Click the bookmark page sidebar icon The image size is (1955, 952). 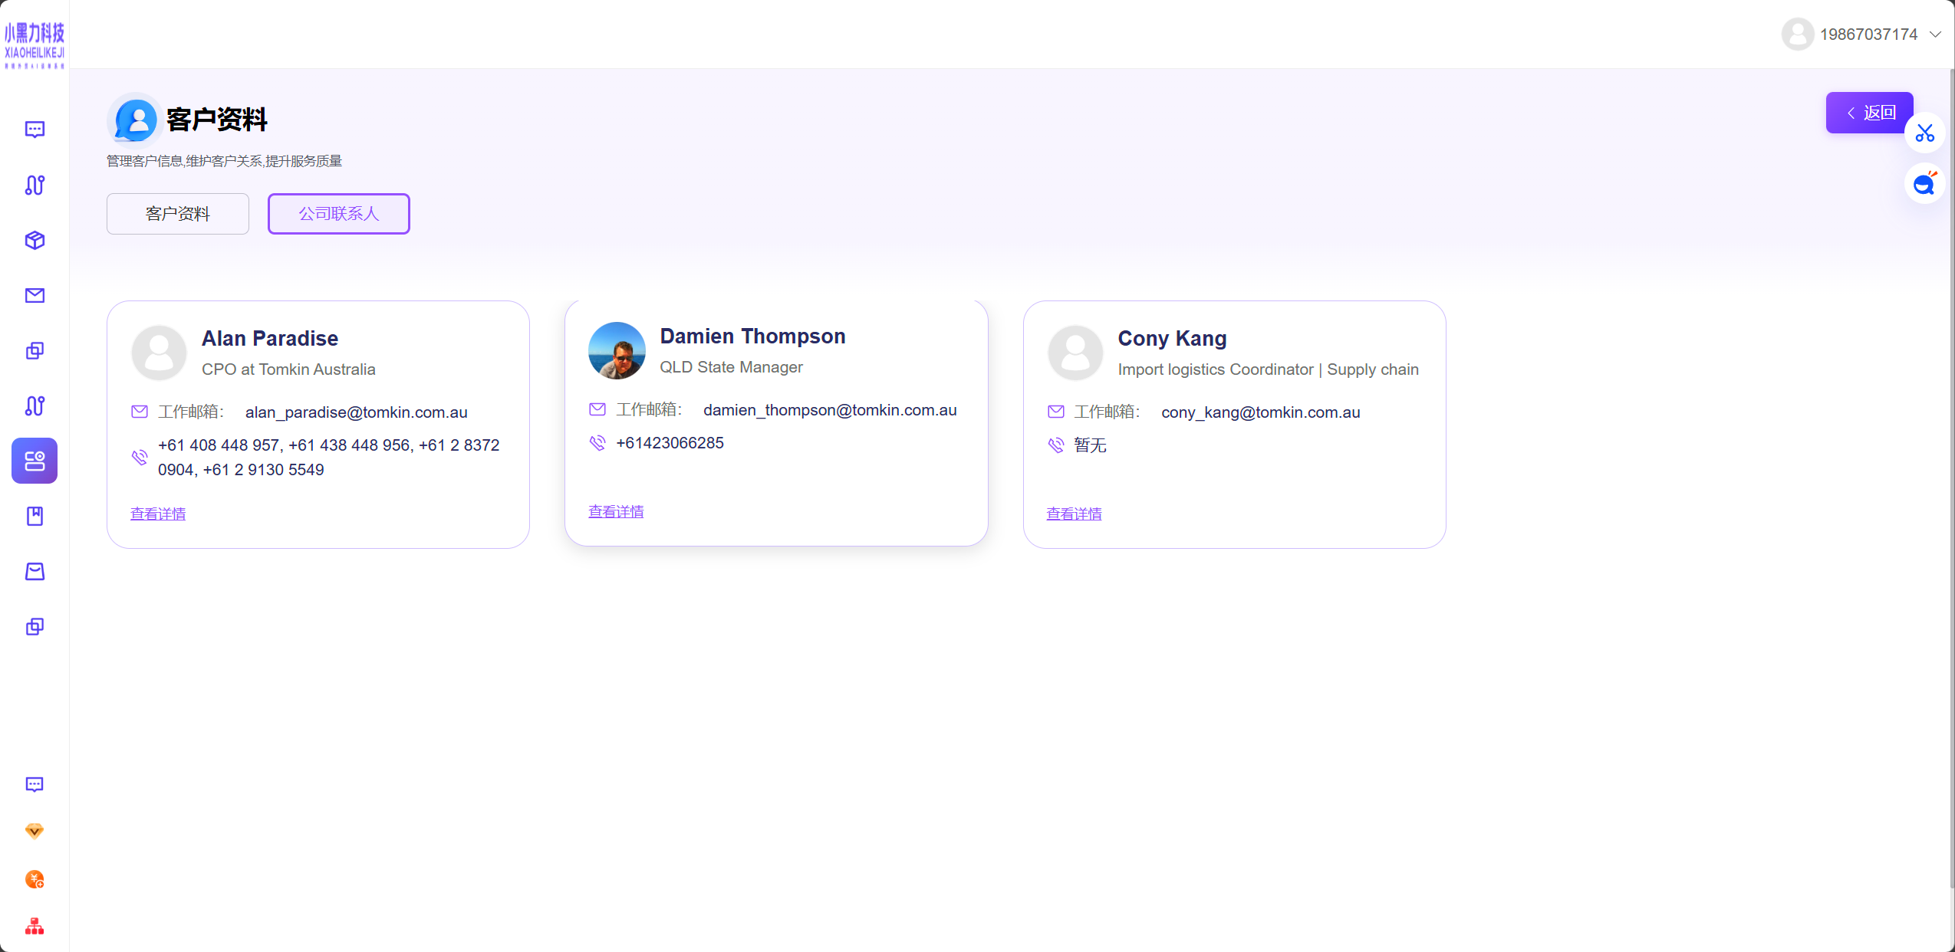point(35,516)
